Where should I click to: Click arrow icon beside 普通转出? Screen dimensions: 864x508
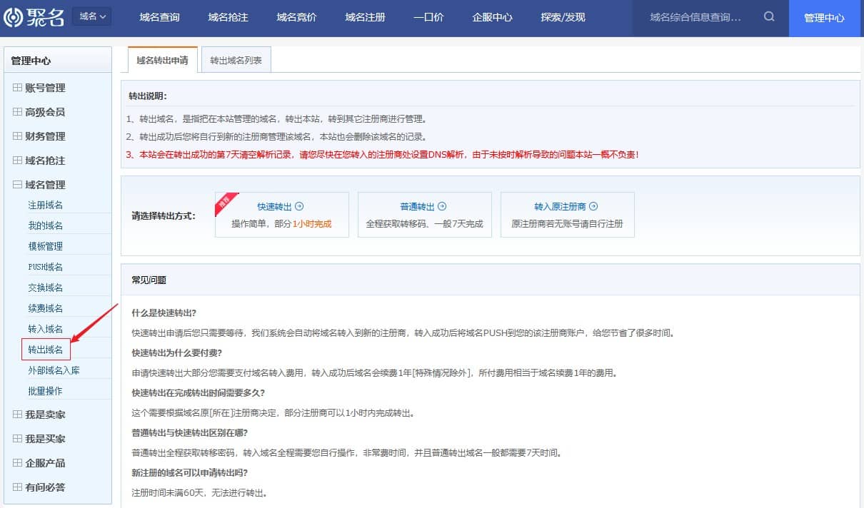click(442, 206)
